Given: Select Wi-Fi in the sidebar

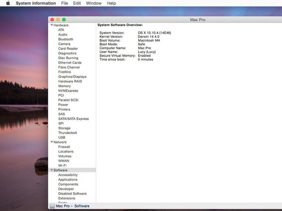Looking at the screenshot, I should [x=62, y=165].
